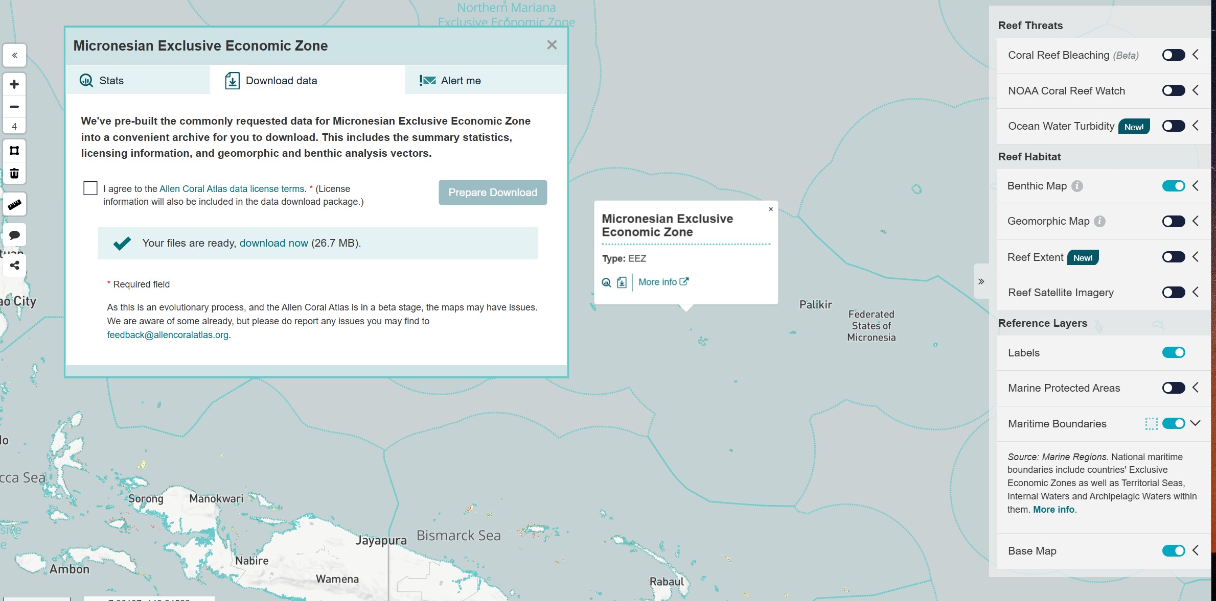This screenshot has width=1216, height=601.
Task: Expand Ocean Water Turbidity chevron
Action: pyautogui.click(x=1196, y=126)
